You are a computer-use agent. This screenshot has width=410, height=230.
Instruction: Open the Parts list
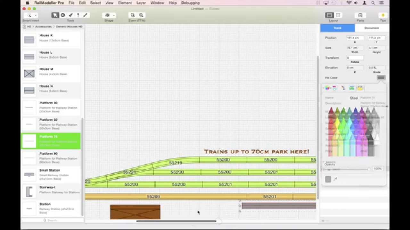pyautogui.click(x=360, y=15)
